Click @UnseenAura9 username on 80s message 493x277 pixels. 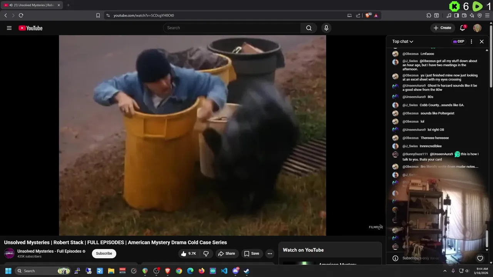coord(414,97)
